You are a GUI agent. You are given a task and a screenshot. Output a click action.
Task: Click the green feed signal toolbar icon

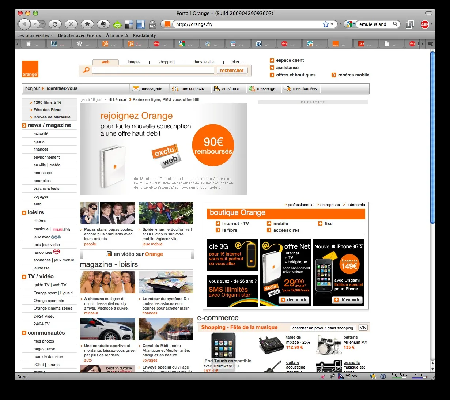(117, 24)
